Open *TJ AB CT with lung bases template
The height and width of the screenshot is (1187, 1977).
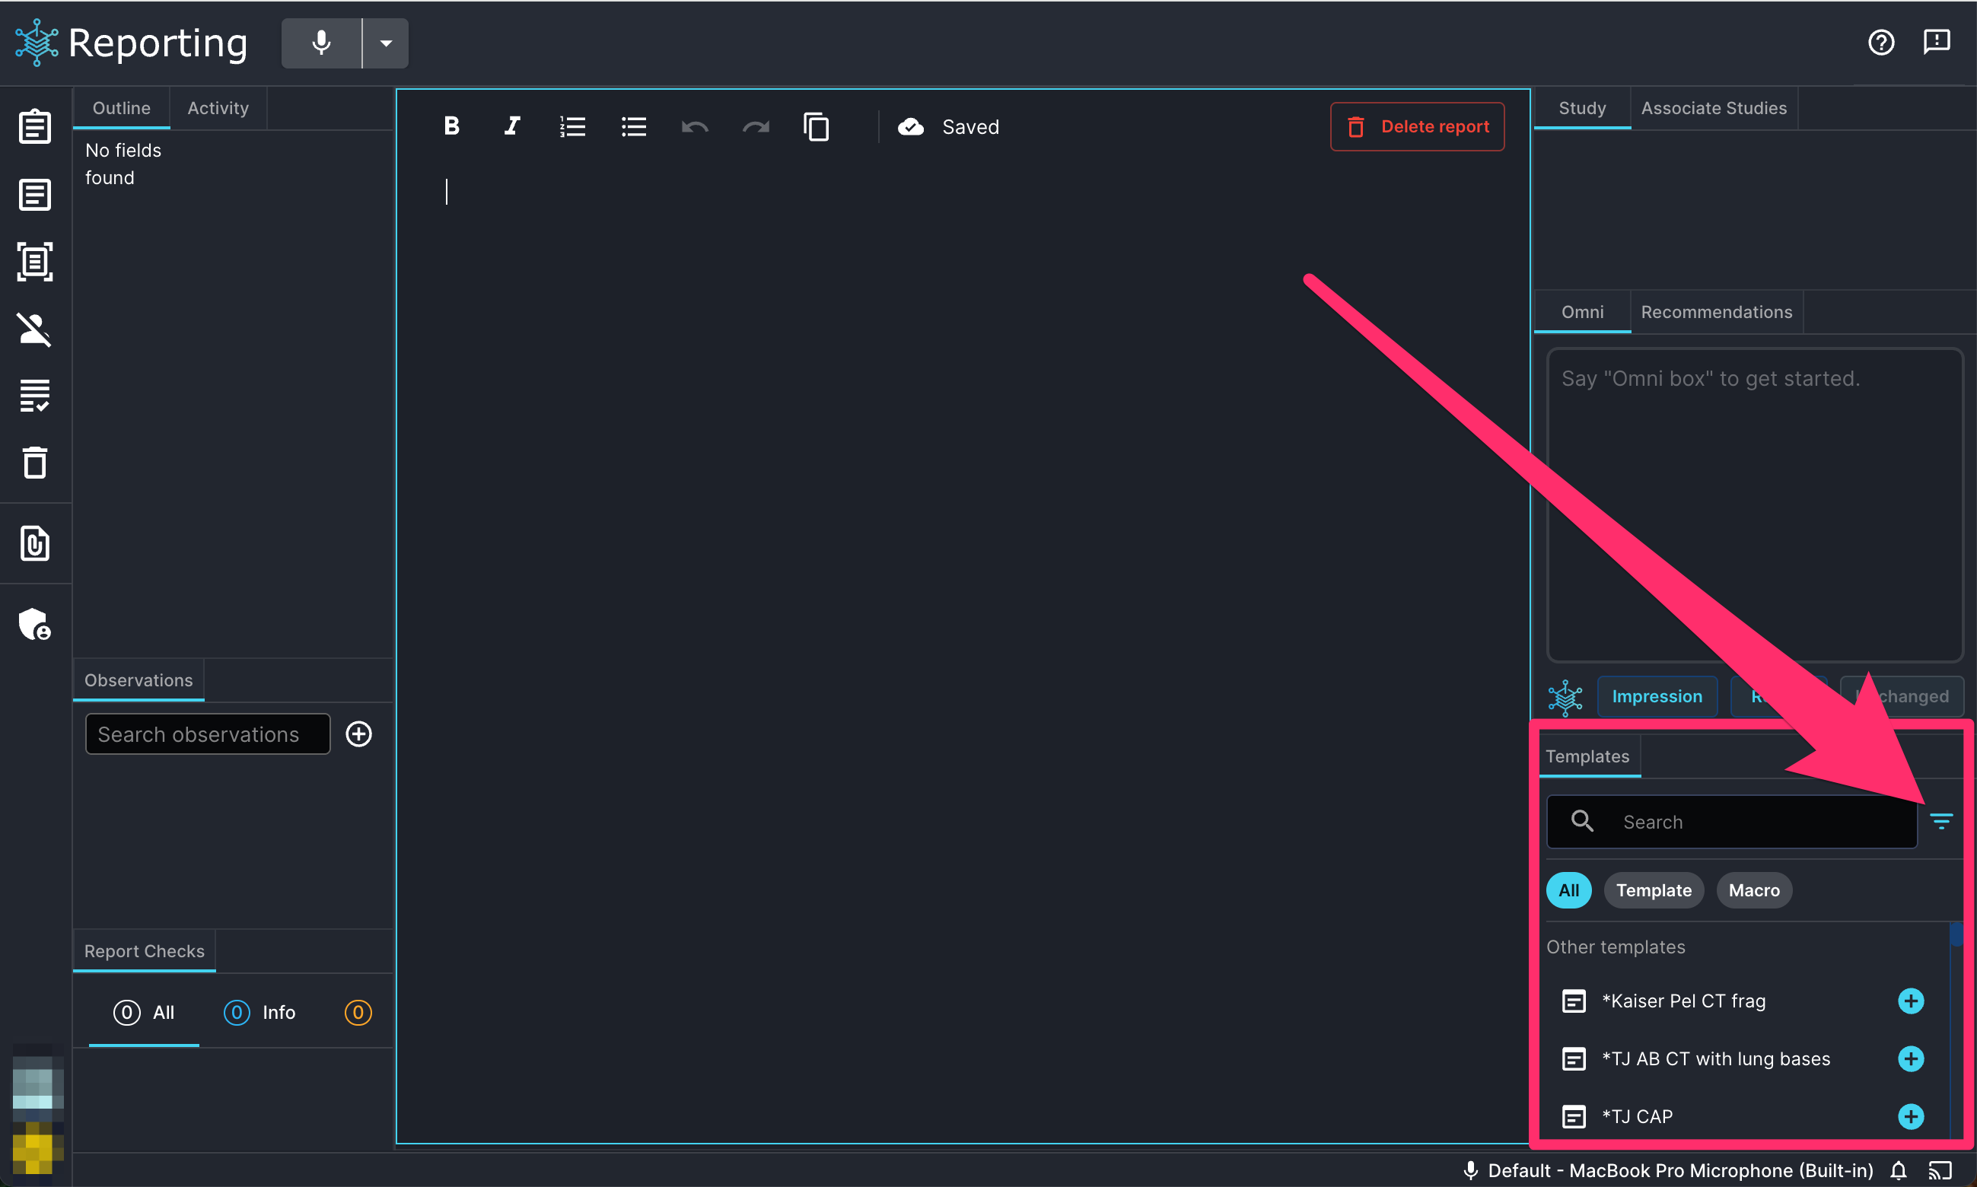[1715, 1058]
